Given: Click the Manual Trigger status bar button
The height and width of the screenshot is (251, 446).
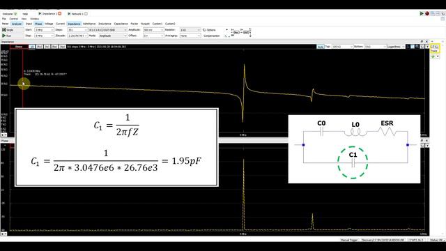Looking at the screenshot, I should (x=349, y=240).
